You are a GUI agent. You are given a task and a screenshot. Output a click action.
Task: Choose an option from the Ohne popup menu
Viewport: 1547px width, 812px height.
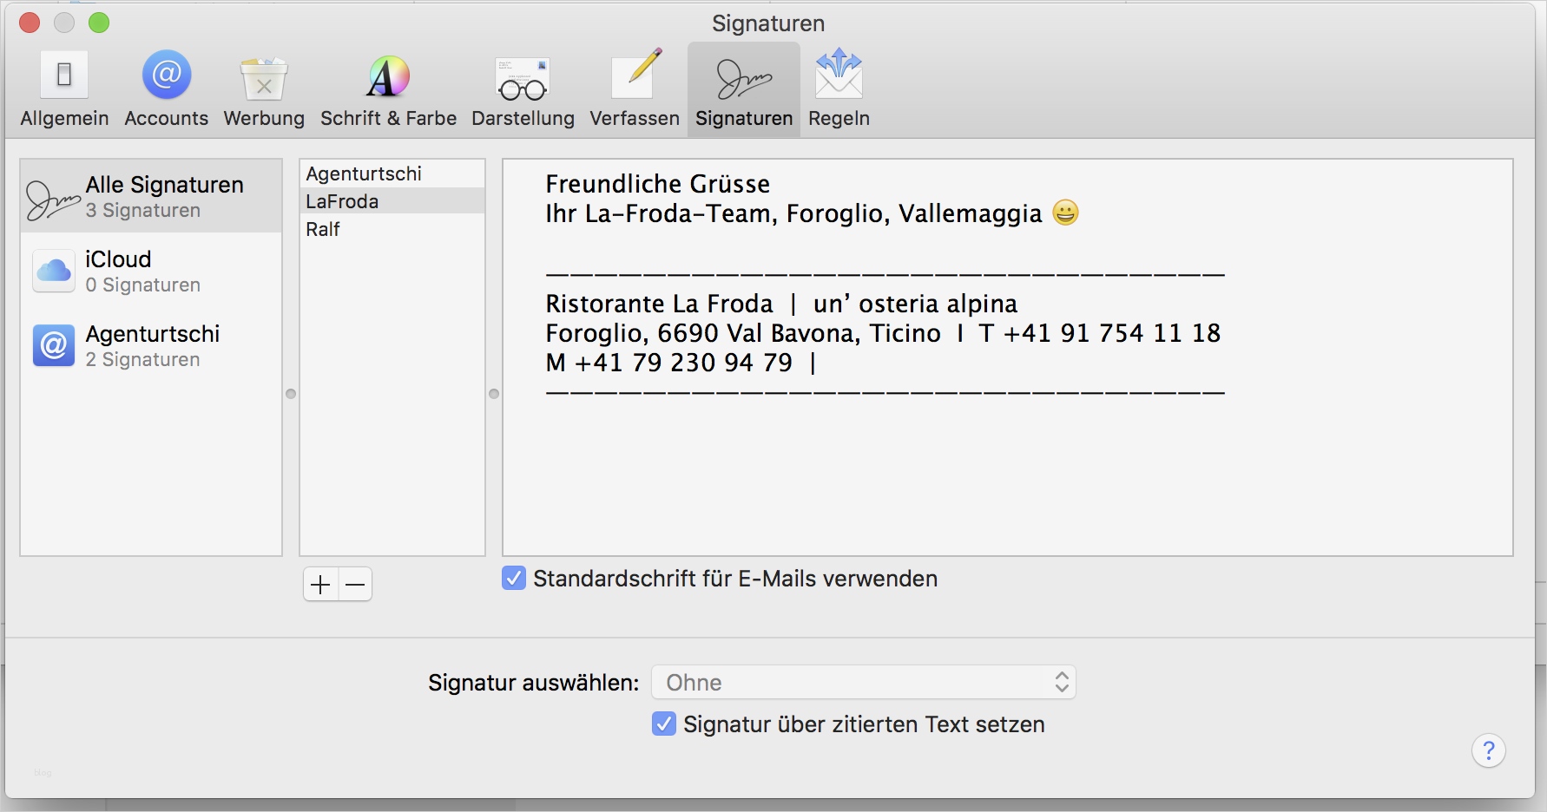(x=864, y=683)
